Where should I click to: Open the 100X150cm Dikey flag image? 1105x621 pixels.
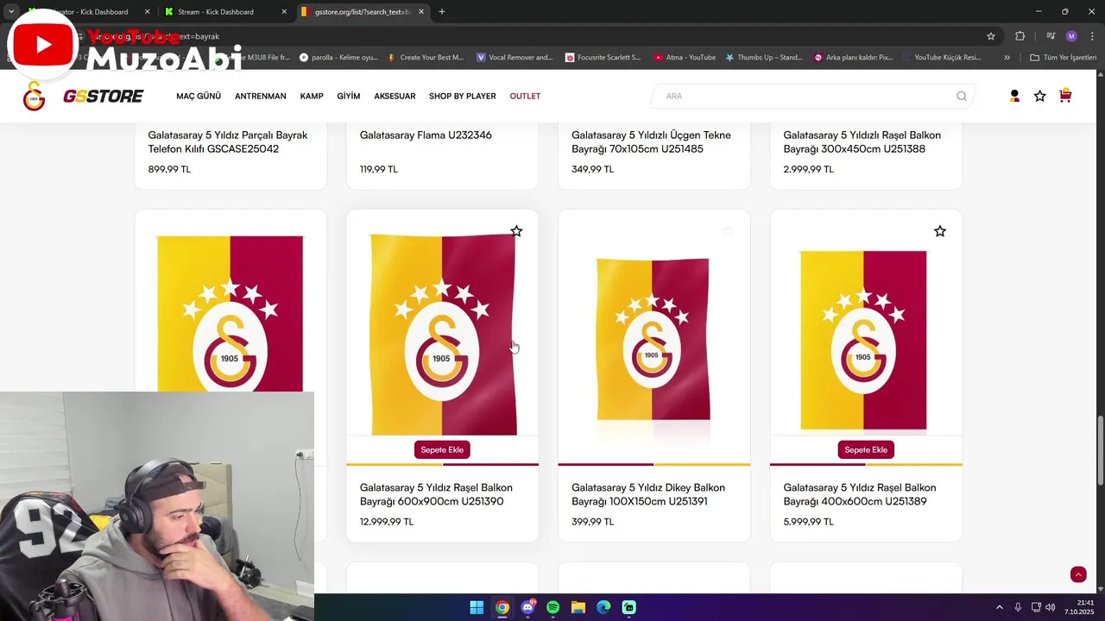654,338
